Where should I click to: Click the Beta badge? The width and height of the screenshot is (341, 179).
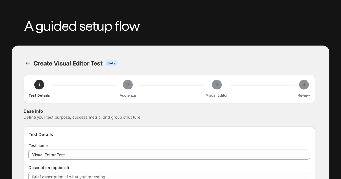[x=111, y=63]
